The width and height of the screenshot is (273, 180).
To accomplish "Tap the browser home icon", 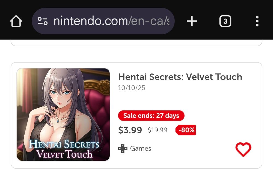I will 16,21.
